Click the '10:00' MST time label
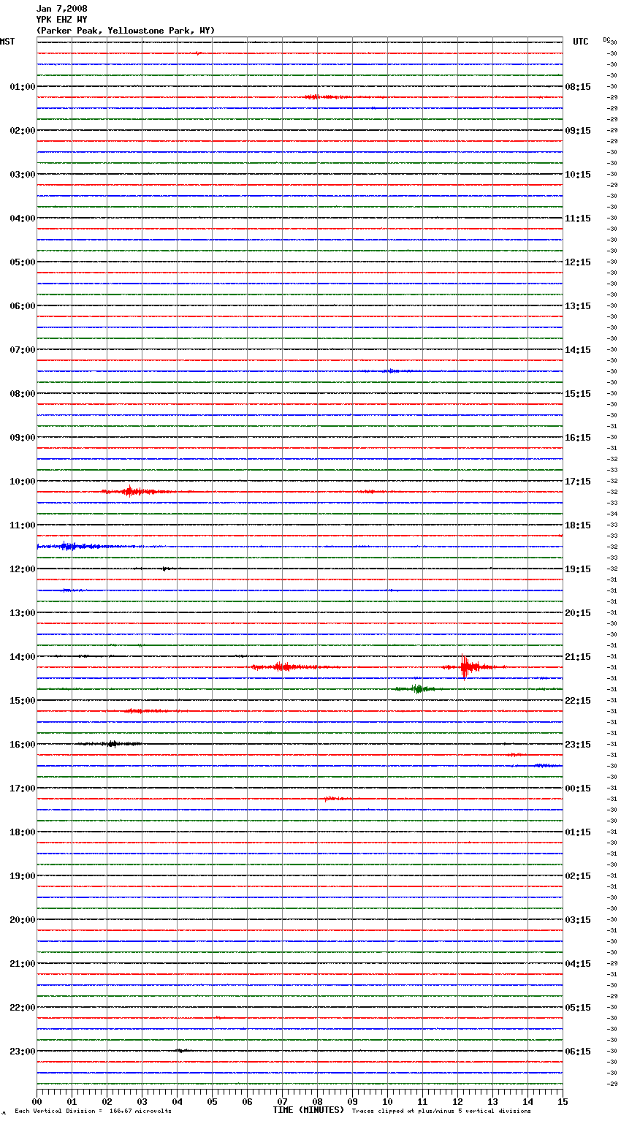 (x=23, y=482)
